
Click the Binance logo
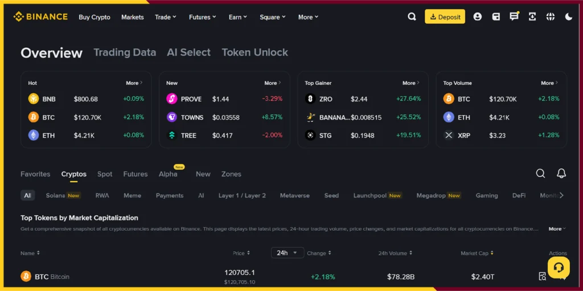pyautogui.click(x=40, y=17)
